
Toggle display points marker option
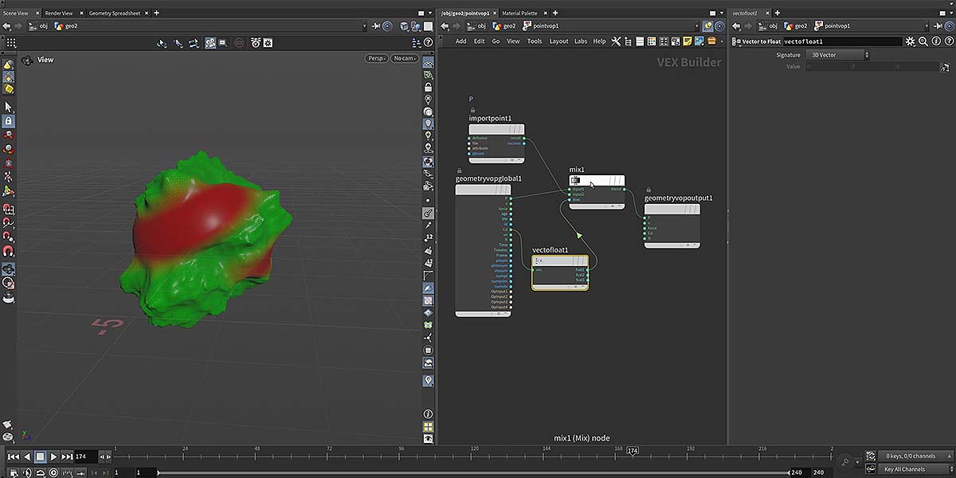(x=429, y=200)
